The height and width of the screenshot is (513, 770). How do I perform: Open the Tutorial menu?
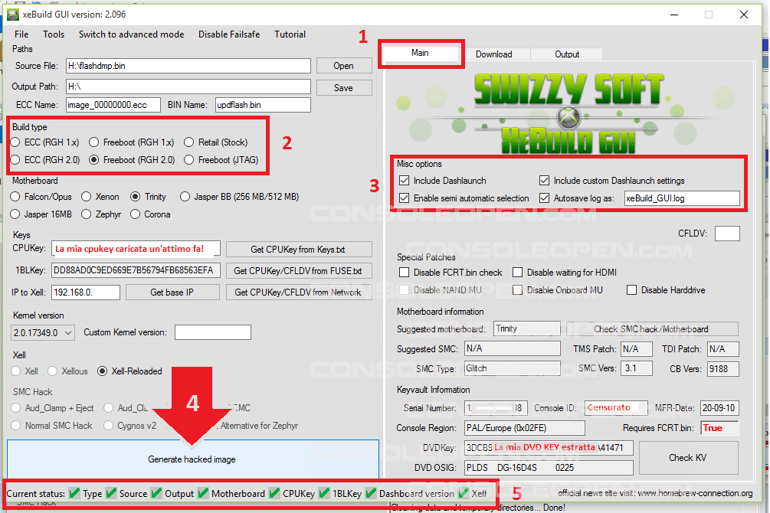(290, 34)
